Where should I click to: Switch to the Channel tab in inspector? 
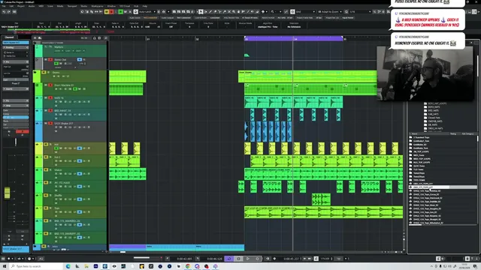coord(9,37)
